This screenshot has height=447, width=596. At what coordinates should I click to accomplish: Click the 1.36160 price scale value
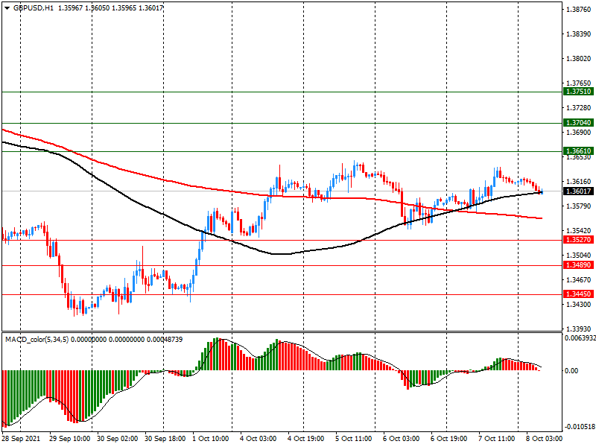(579, 181)
